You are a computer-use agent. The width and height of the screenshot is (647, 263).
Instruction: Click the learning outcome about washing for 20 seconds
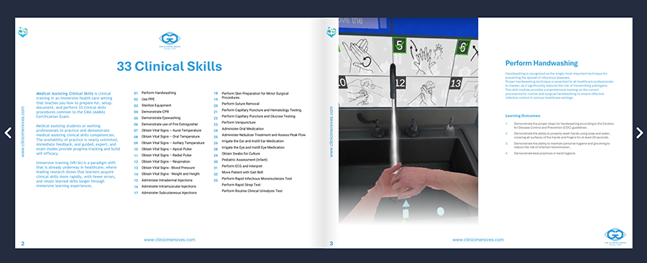click(x=561, y=135)
